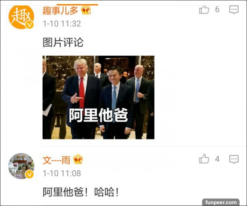The width and height of the screenshot is (247, 206).
Task: Like the comment by 文----雨
Action: point(204,159)
